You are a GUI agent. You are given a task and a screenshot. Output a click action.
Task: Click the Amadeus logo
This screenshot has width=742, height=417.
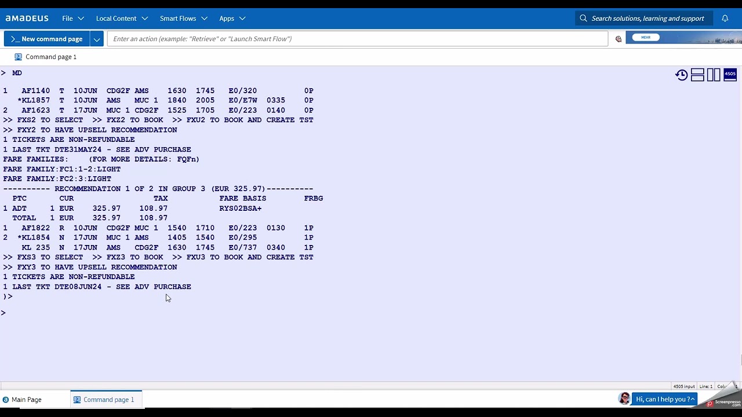coord(27,19)
